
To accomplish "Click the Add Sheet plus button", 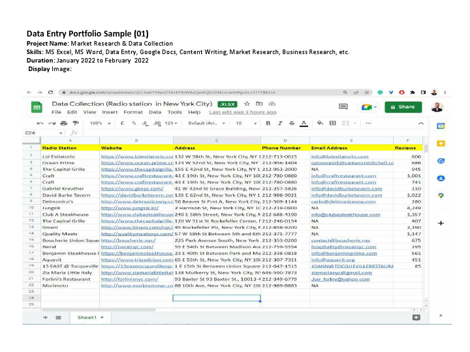I will [x=45, y=317].
